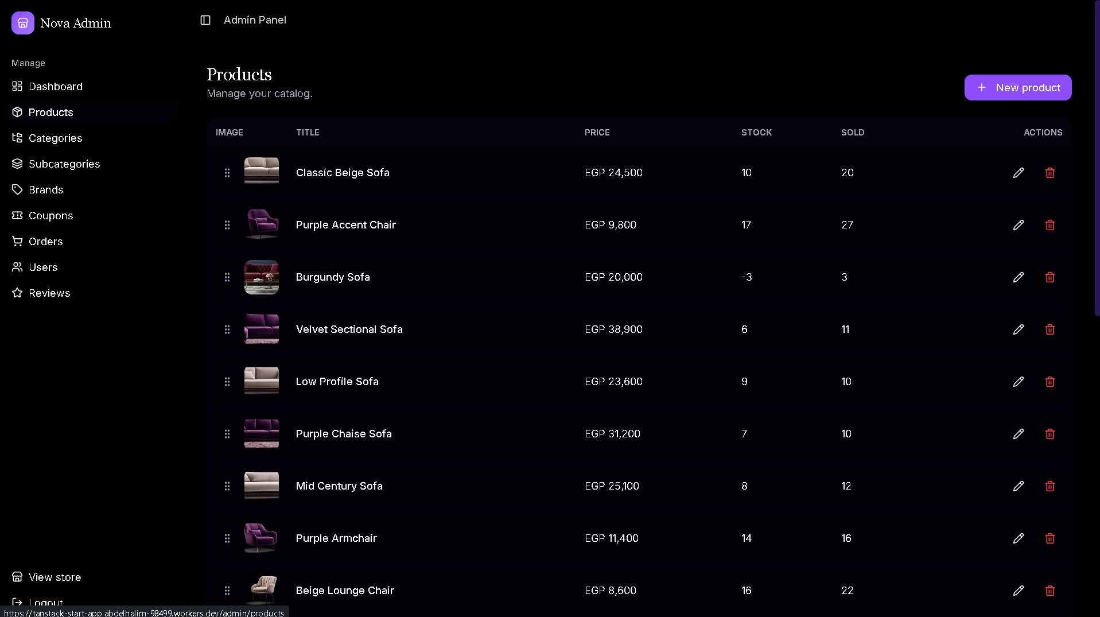Viewport: 1100px width, 617px height.
Task: Select the Velvet Sectional Sofa title
Action: click(349, 329)
